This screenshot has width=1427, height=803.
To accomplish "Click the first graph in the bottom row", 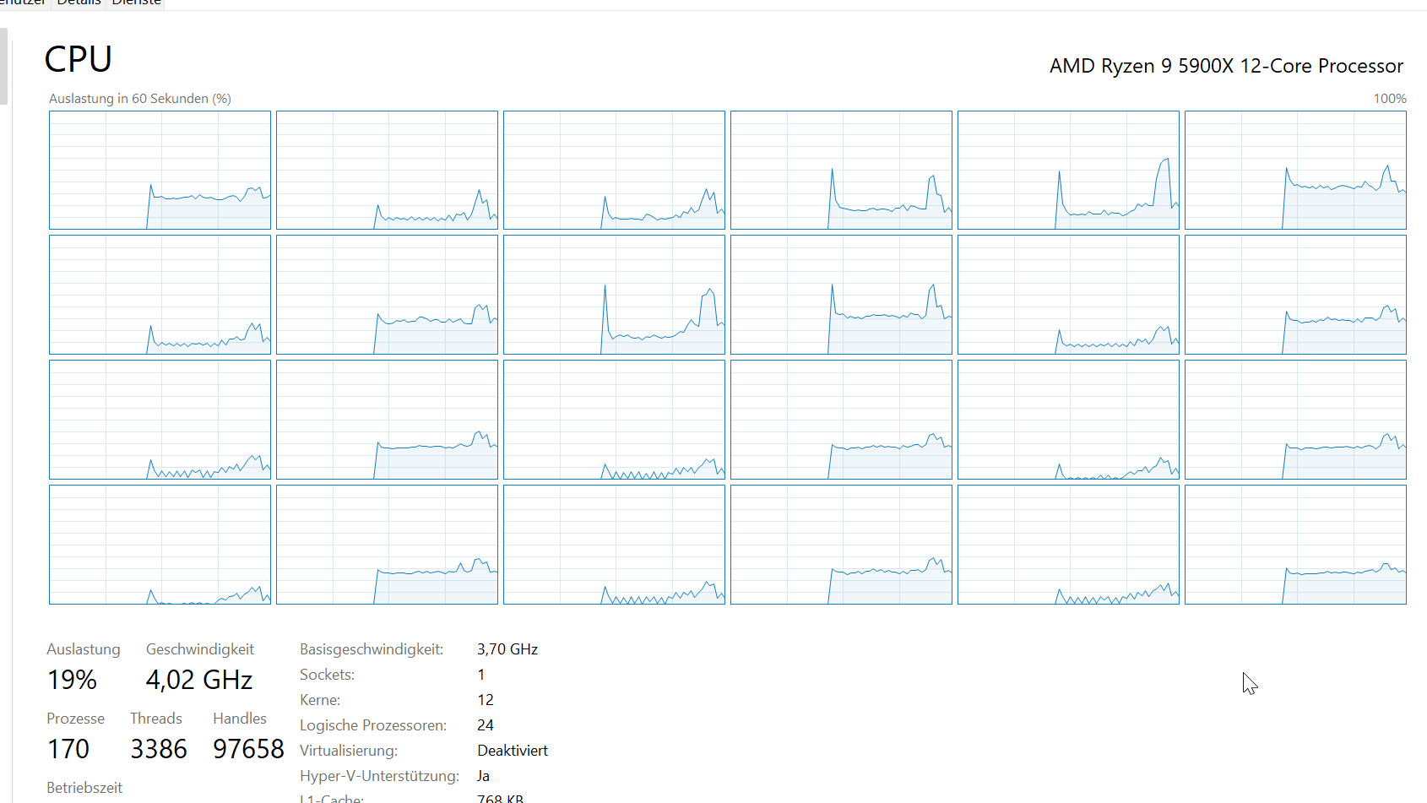I will tap(160, 545).
